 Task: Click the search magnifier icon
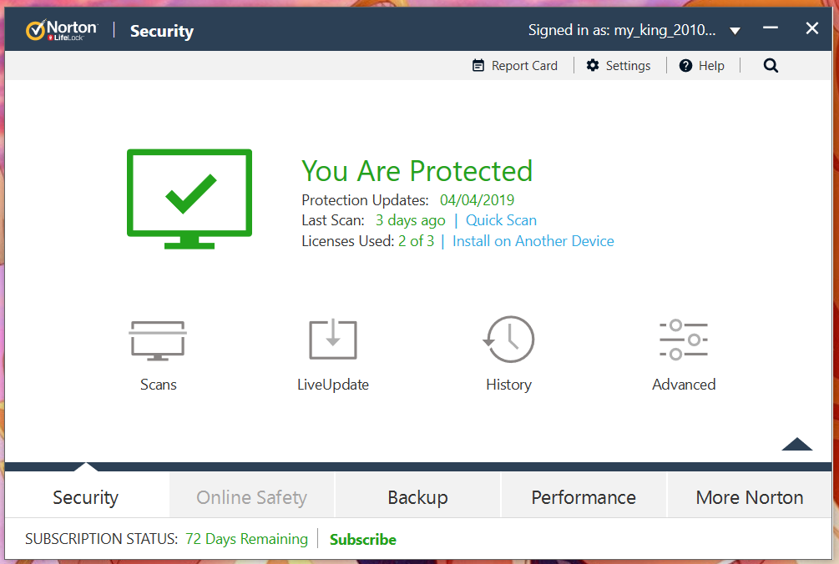[x=771, y=66]
